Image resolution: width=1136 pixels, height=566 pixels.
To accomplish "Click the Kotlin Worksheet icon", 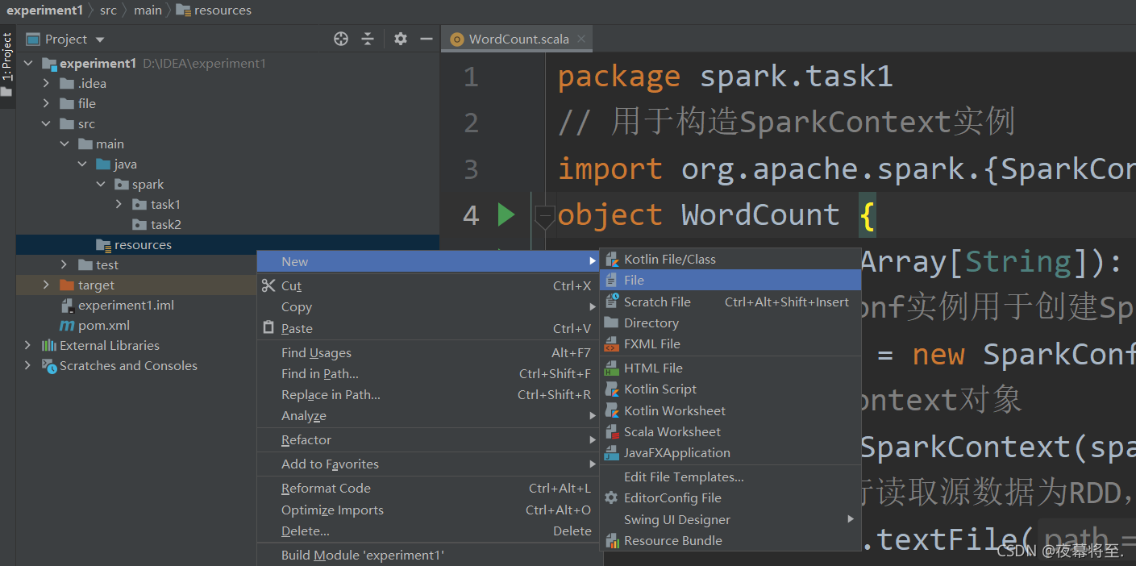I will point(612,410).
